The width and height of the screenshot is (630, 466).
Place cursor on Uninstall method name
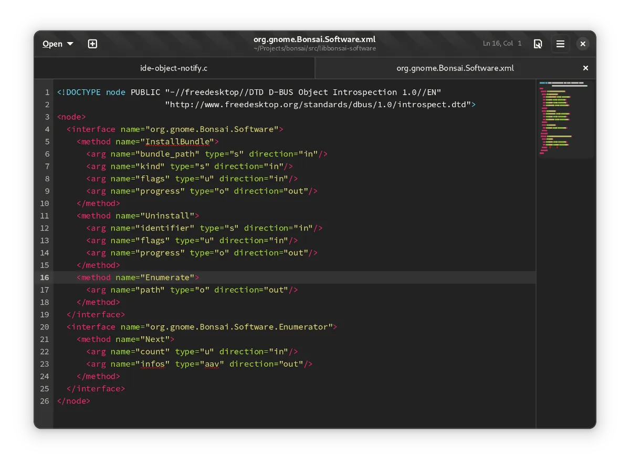(x=167, y=216)
